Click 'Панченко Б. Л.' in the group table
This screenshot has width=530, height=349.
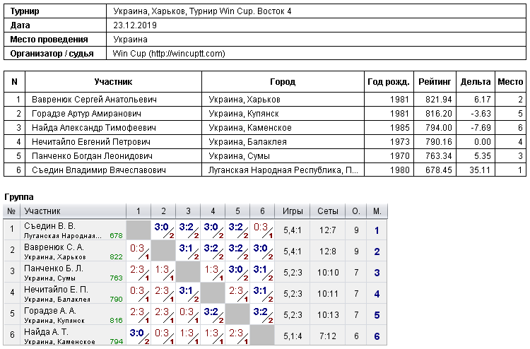[x=54, y=268]
